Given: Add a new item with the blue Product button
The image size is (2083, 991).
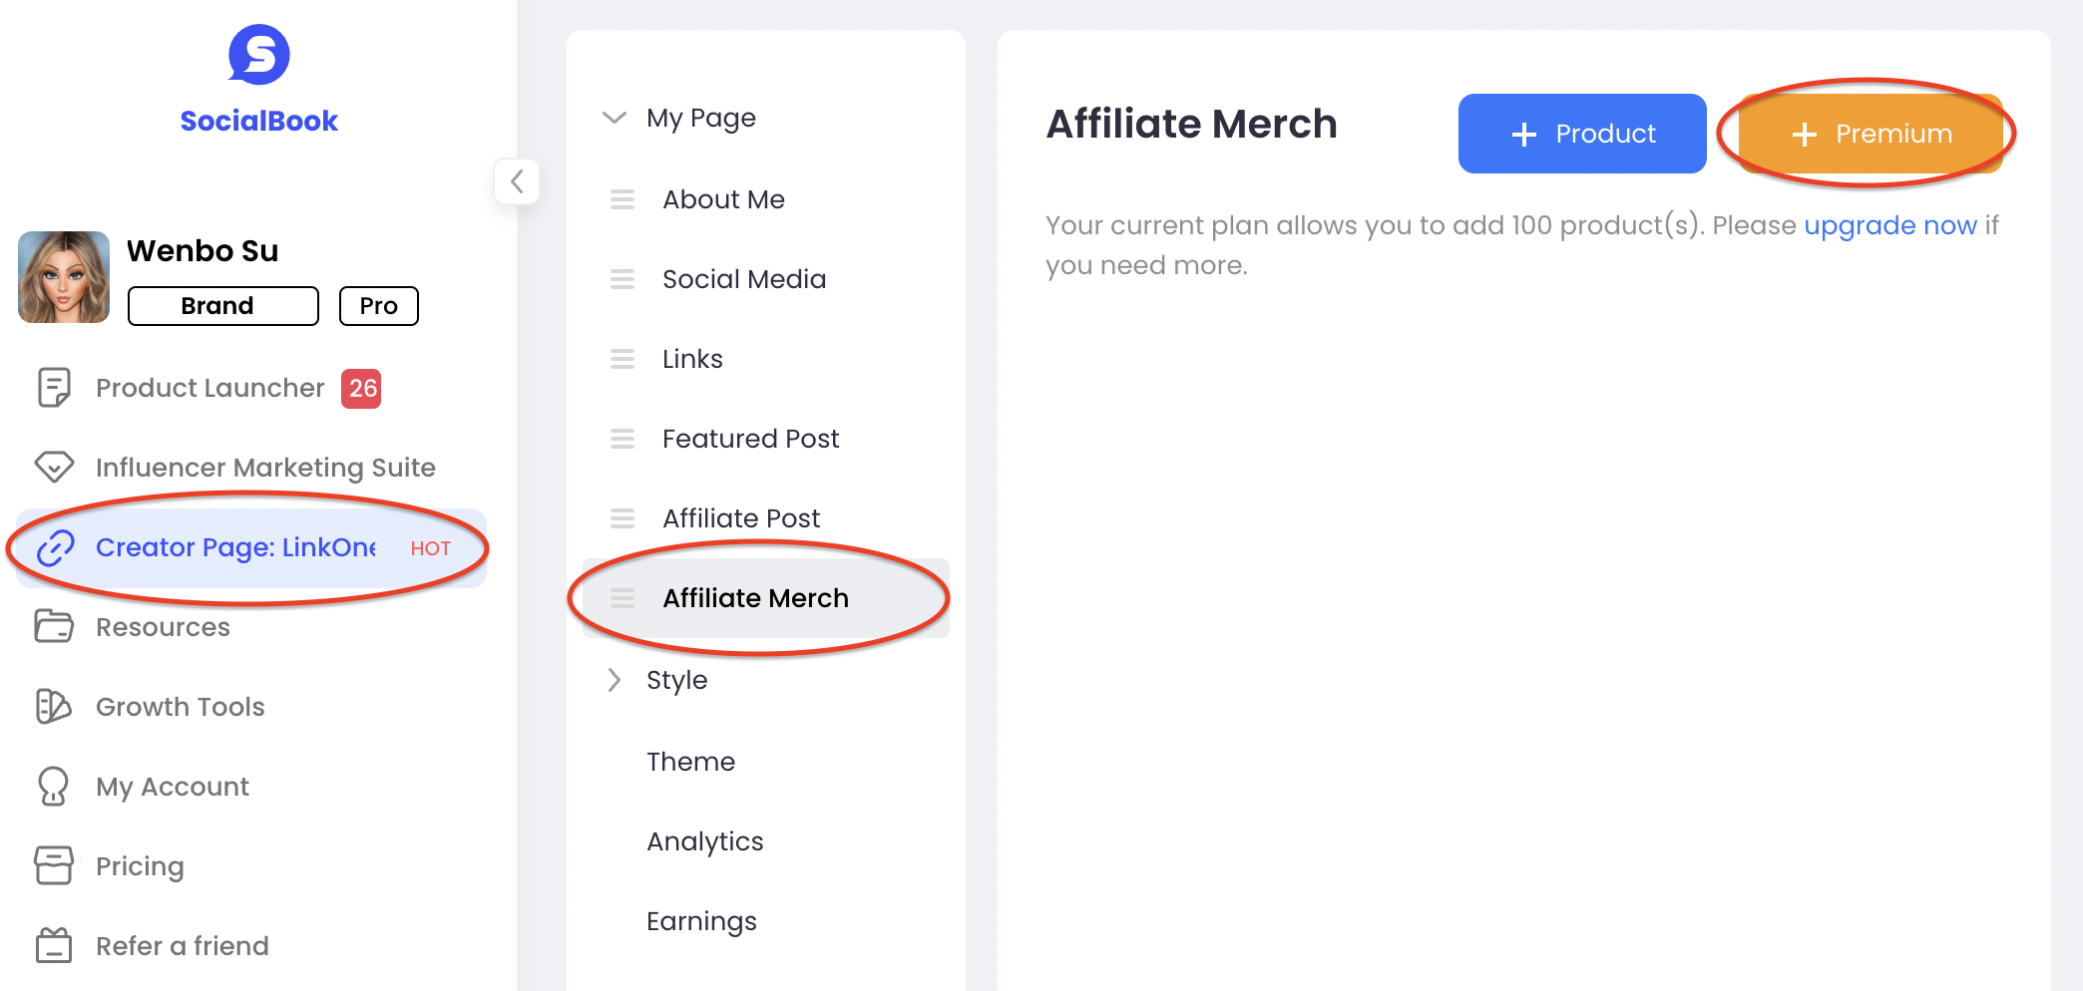Looking at the screenshot, I should (x=1582, y=134).
